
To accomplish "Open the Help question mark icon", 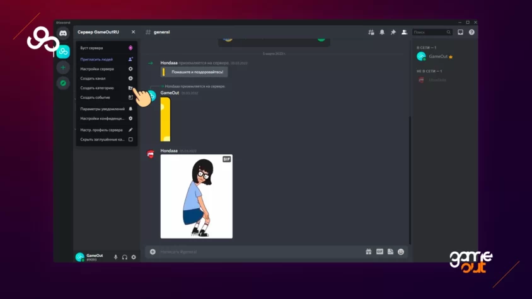I will [471, 32].
